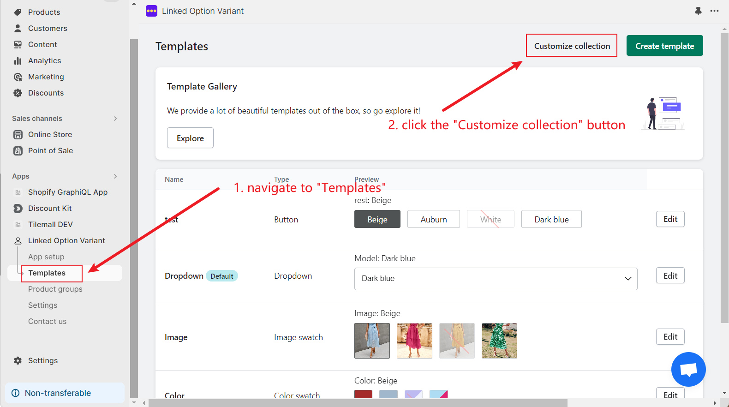Expand the Sales channels section
Screen dimensions: 729x407
(115, 119)
